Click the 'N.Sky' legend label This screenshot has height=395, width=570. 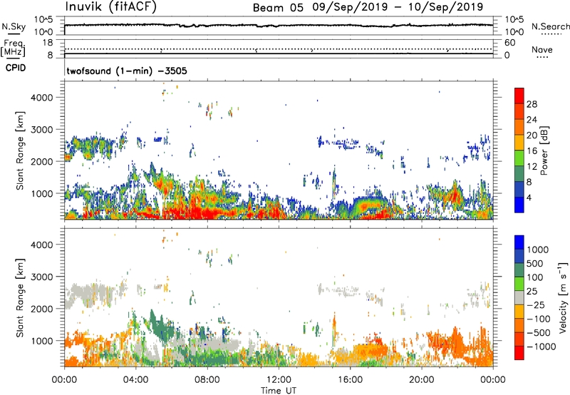(x=14, y=26)
